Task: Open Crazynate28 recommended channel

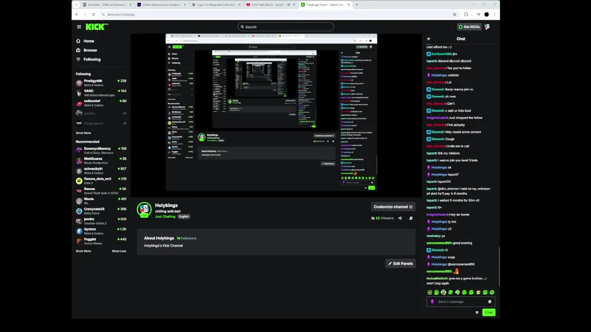Action: pos(101,211)
